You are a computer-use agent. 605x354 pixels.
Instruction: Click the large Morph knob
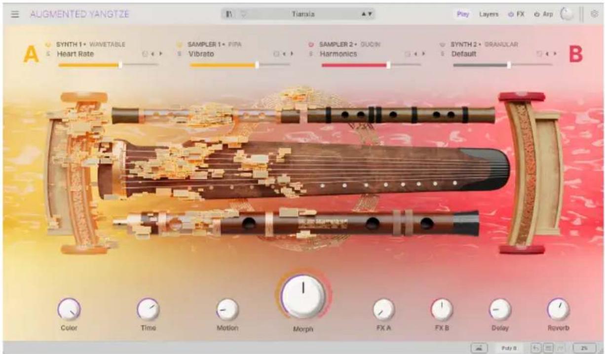coord(303,296)
